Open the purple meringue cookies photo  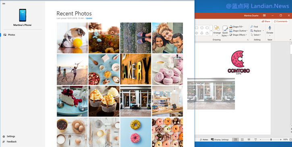pos(168,69)
